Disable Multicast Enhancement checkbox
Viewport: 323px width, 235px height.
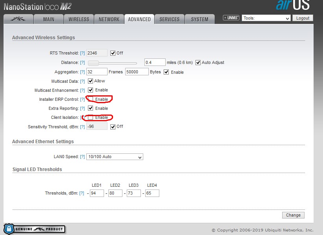(x=90, y=90)
